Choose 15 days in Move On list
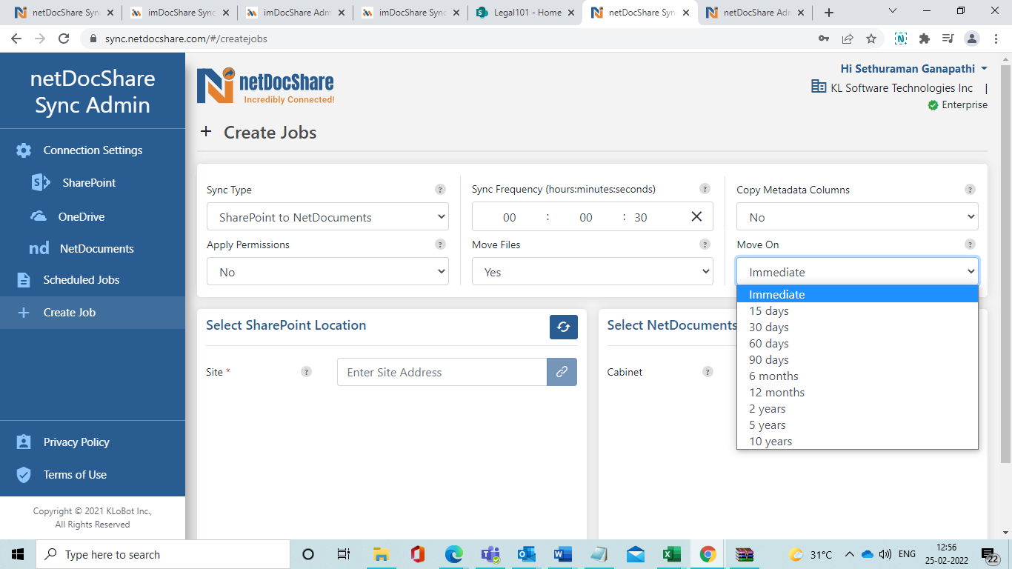Image resolution: width=1012 pixels, height=569 pixels. (857, 311)
